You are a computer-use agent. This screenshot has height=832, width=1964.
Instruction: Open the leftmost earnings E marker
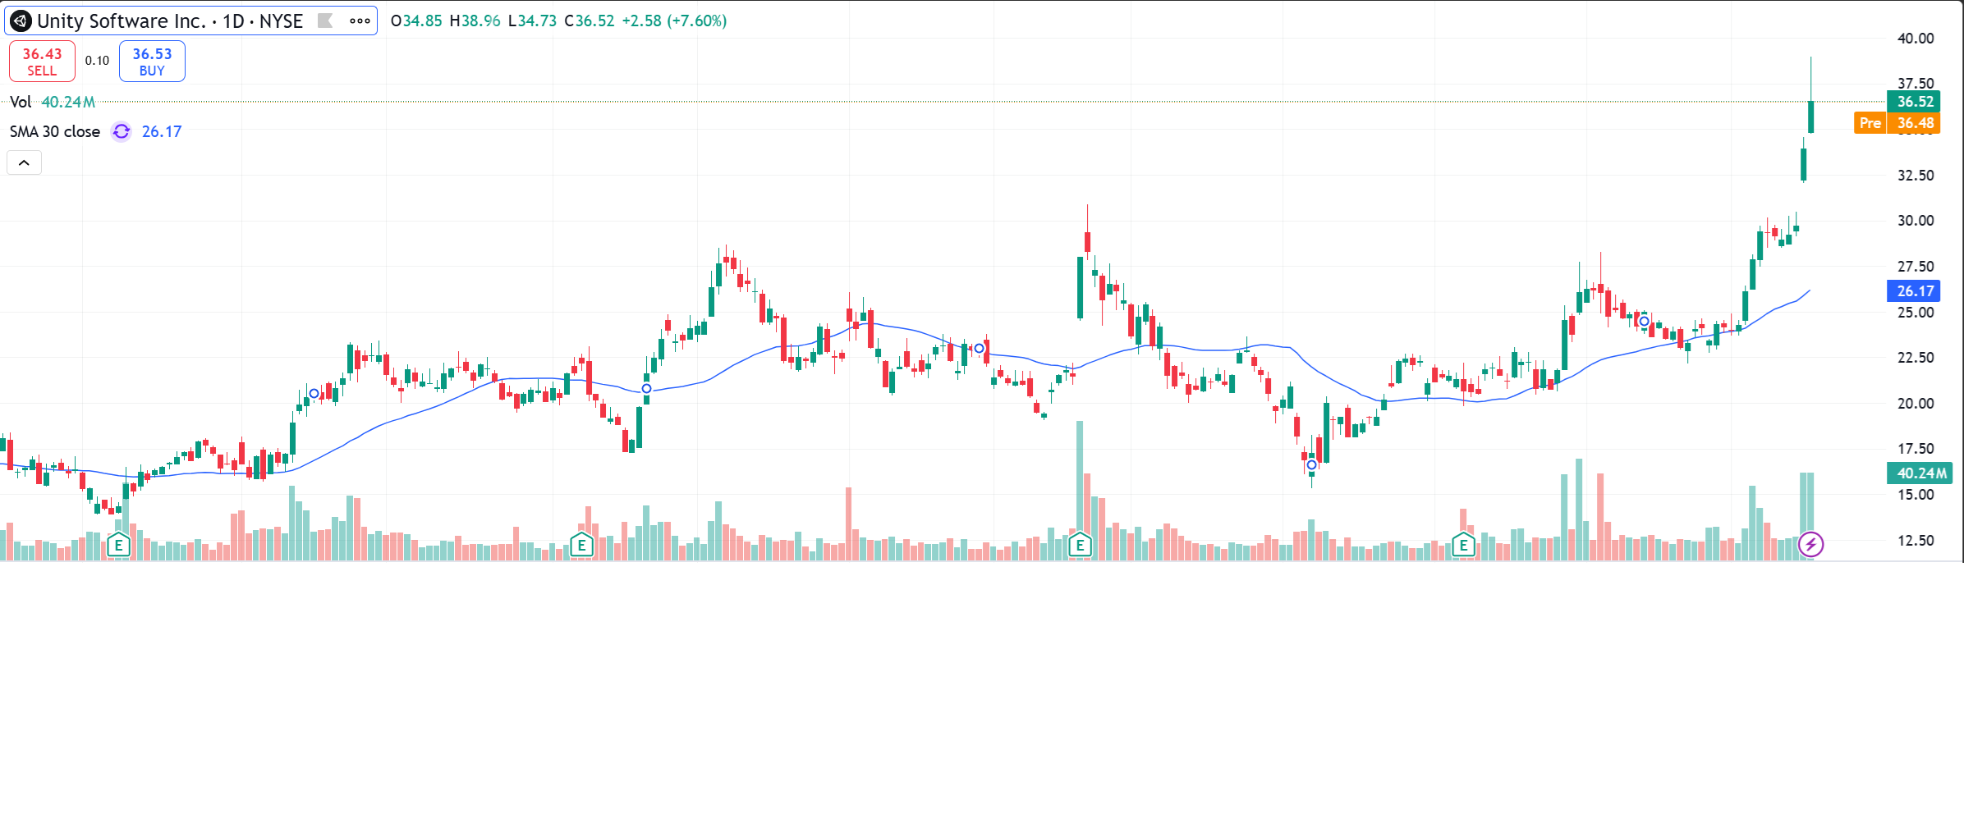[119, 545]
